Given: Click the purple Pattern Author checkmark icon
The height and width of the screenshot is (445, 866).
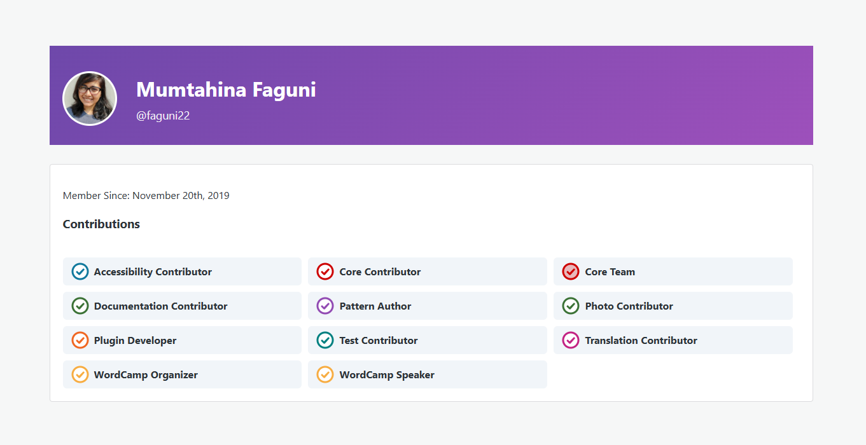Looking at the screenshot, I should [x=325, y=306].
